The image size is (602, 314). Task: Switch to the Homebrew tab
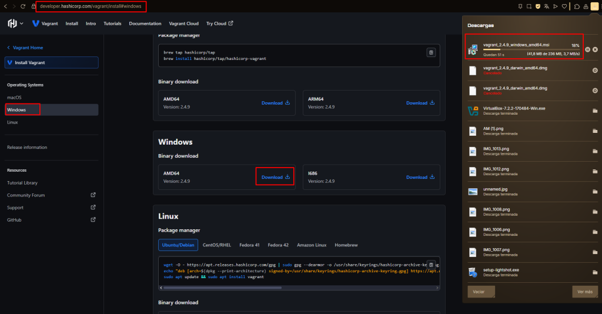click(346, 245)
